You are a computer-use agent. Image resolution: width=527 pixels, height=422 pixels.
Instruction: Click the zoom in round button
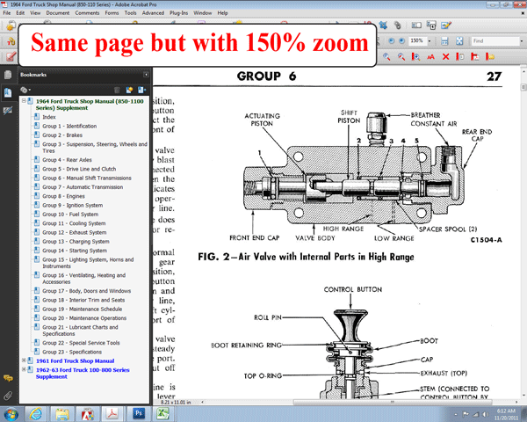pos(401,40)
